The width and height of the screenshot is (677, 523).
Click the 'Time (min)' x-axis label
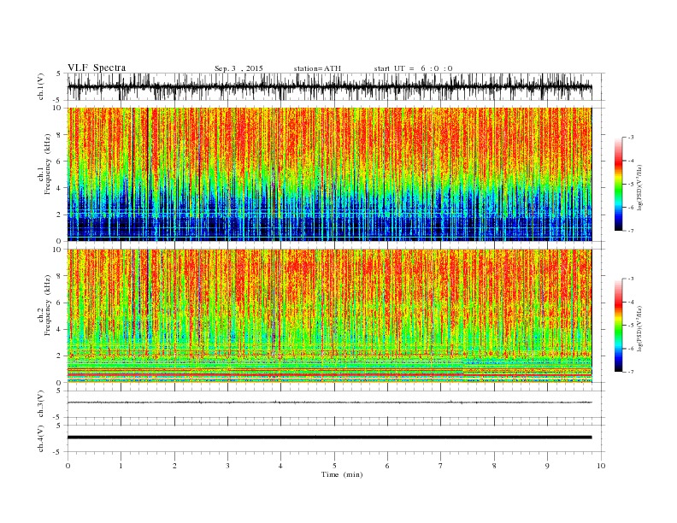pos(342,474)
